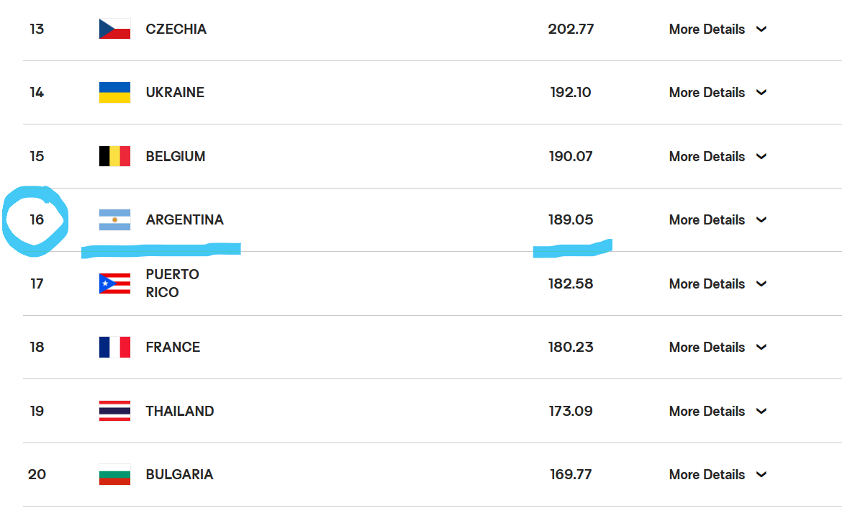
Task: Select the PUERTO RICO team name
Action: coord(173,284)
